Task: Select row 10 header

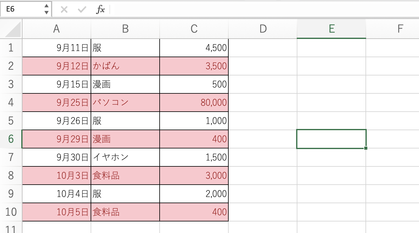Action: (11, 212)
